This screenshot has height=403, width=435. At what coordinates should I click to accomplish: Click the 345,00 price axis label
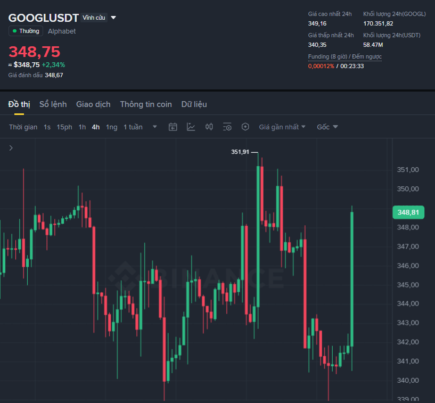(x=408, y=285)
